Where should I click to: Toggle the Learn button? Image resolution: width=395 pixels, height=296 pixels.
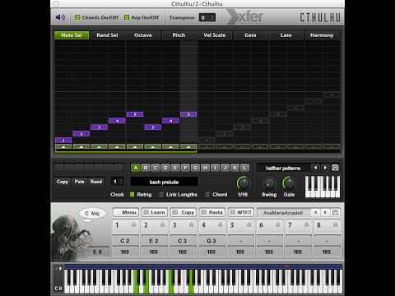[x=155, y=212]
